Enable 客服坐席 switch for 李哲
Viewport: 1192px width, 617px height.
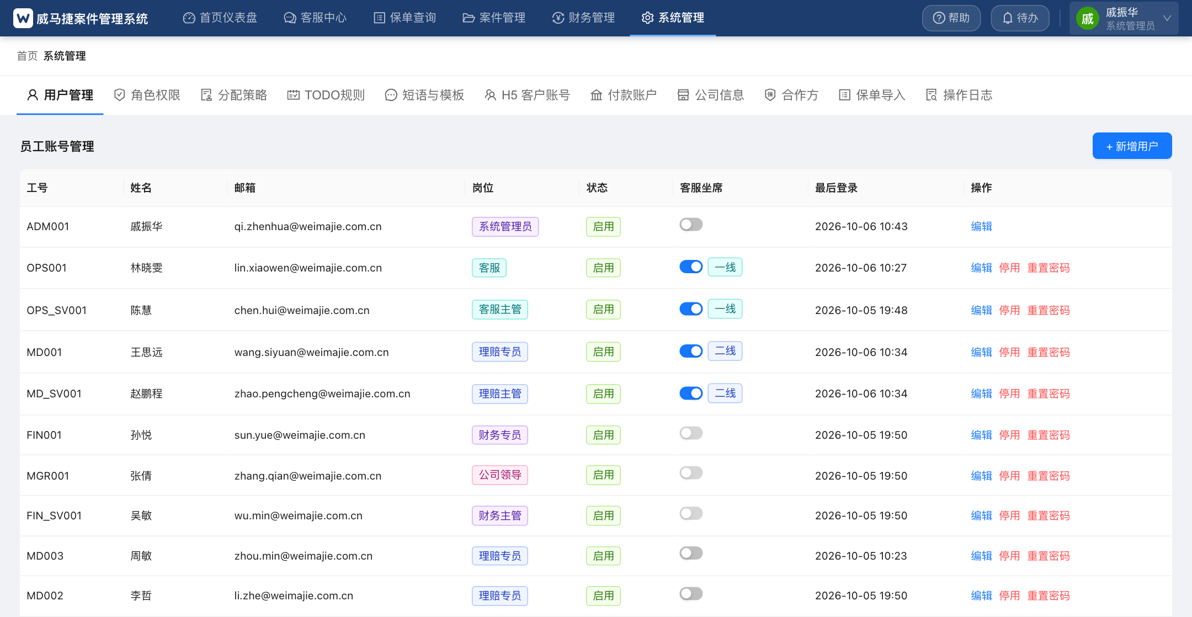pos(691,594)
